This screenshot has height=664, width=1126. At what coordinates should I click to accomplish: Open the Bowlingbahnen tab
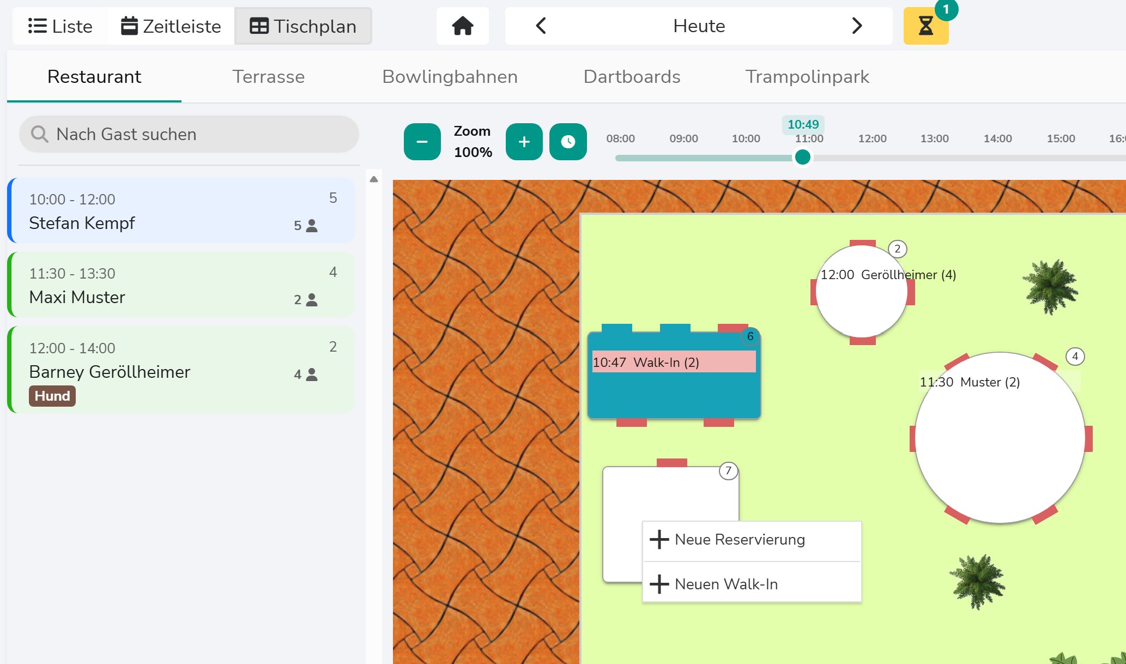point(450,77)
